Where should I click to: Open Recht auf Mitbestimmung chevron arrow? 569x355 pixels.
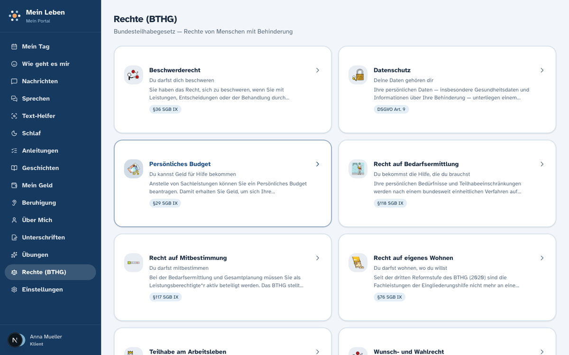coord(318,258)
